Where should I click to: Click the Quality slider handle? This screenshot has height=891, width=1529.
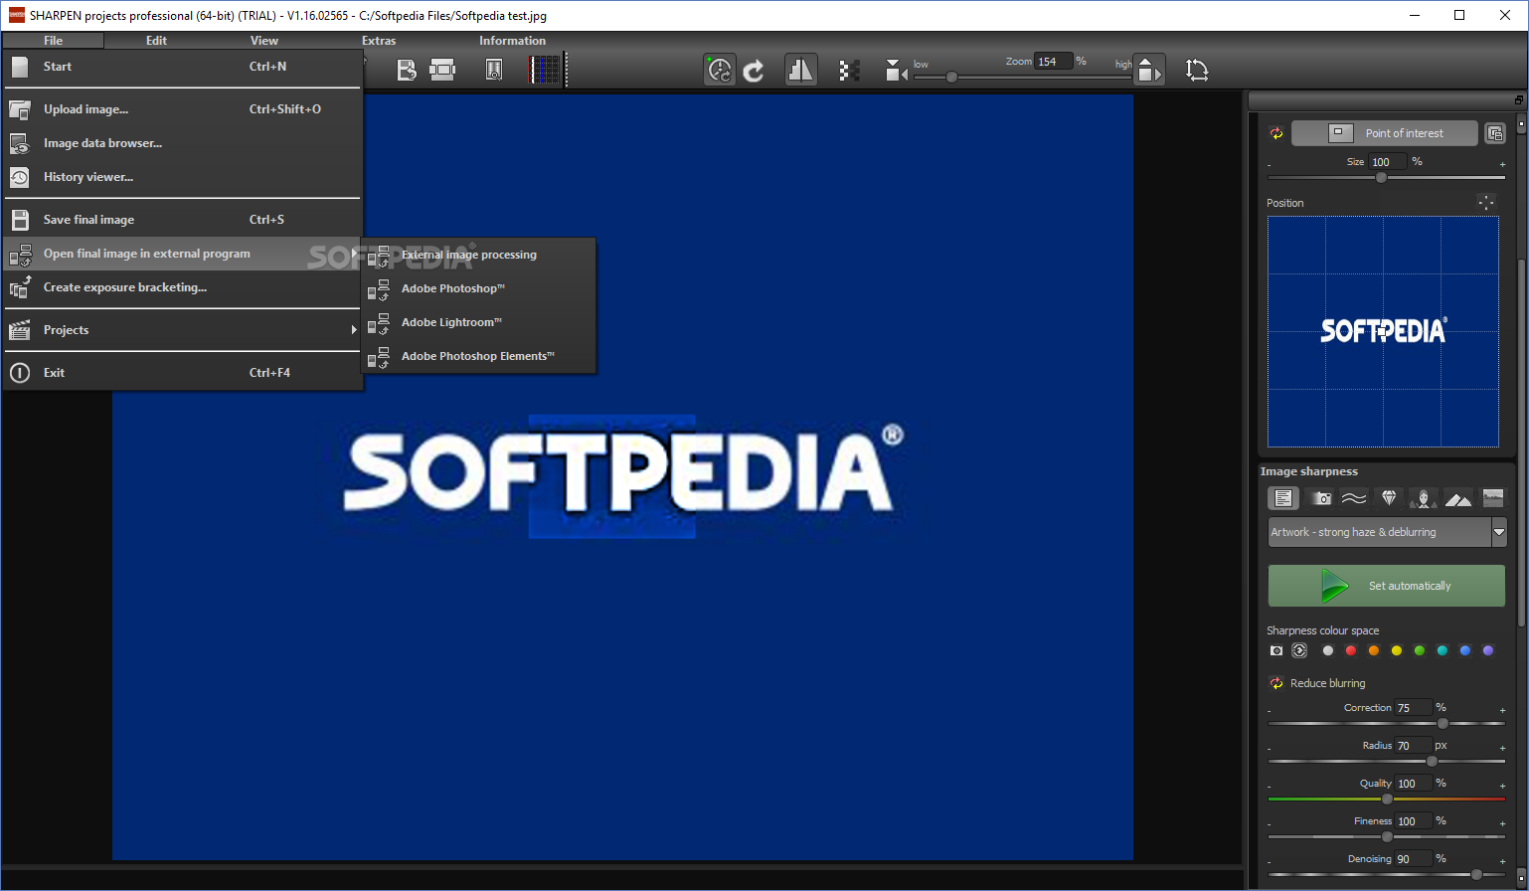pyautogui.click(x=1387, y=800)
